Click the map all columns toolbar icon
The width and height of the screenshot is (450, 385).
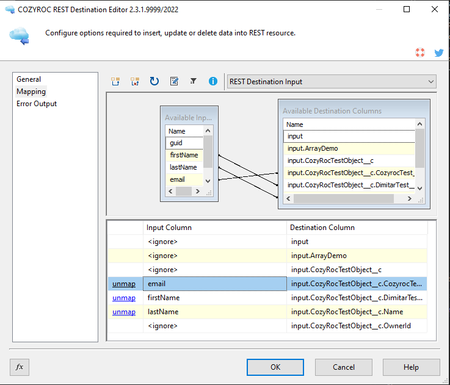coord(115,81)
